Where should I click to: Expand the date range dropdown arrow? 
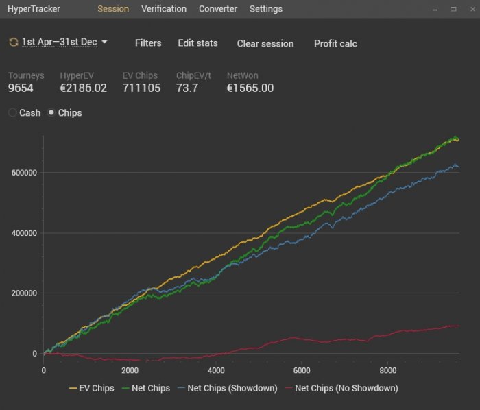click(x=104, y=43)
